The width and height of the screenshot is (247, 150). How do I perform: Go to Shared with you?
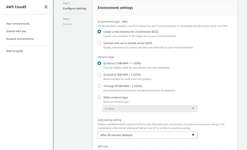click(16, 31)
